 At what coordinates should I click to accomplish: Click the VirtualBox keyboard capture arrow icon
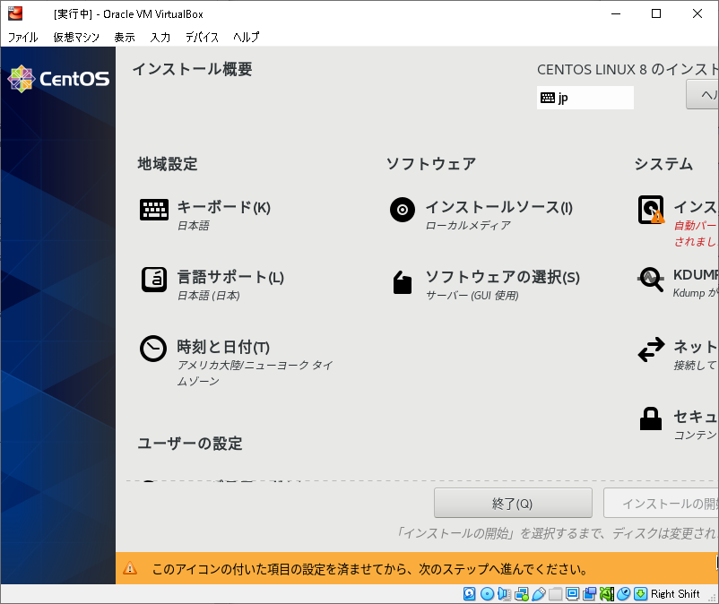tap(641, 594)
